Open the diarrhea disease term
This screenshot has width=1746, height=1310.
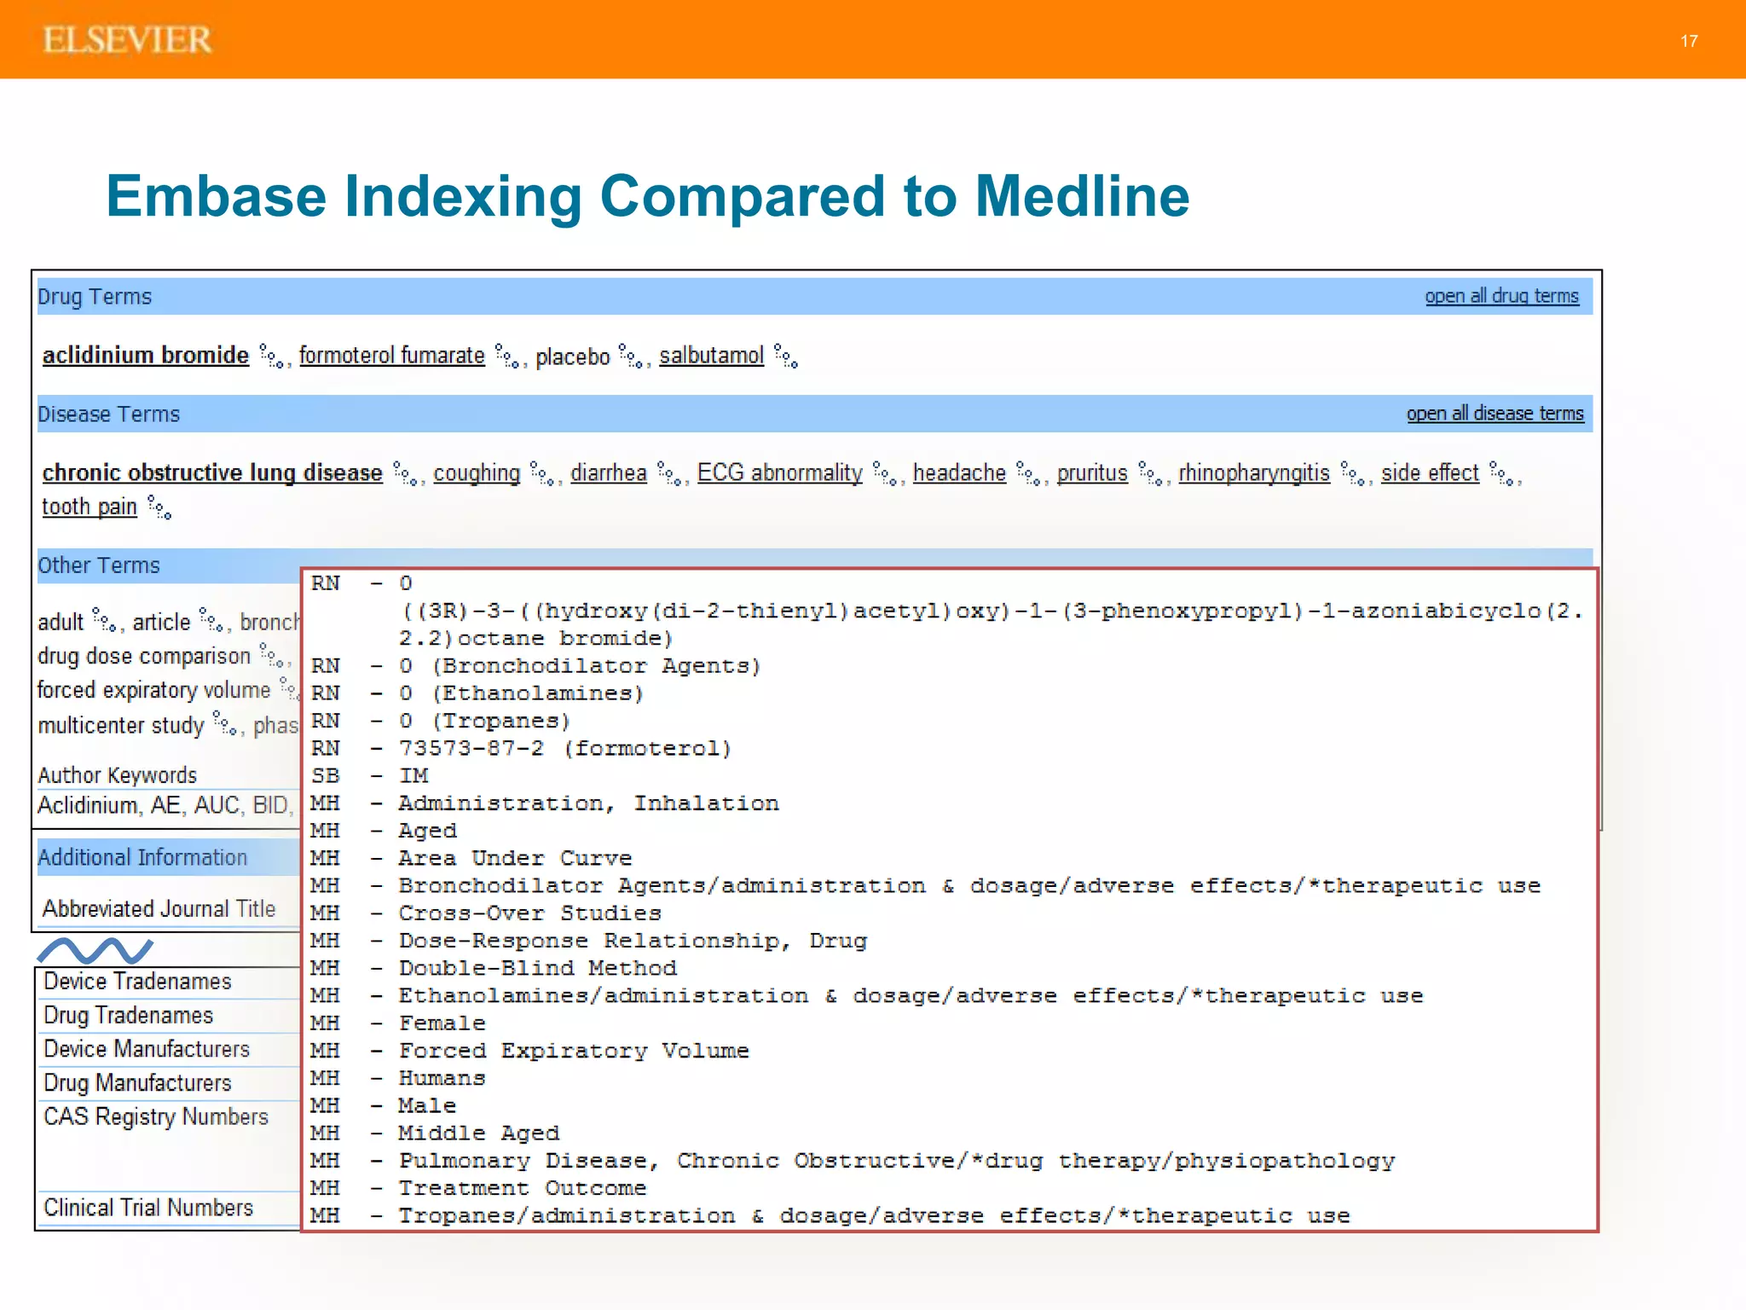[x=609, y=472]
